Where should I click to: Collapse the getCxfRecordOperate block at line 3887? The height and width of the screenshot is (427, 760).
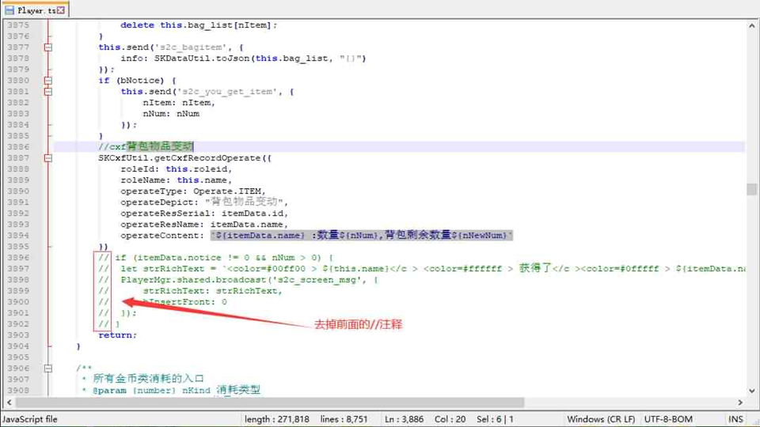coord(48,158)
